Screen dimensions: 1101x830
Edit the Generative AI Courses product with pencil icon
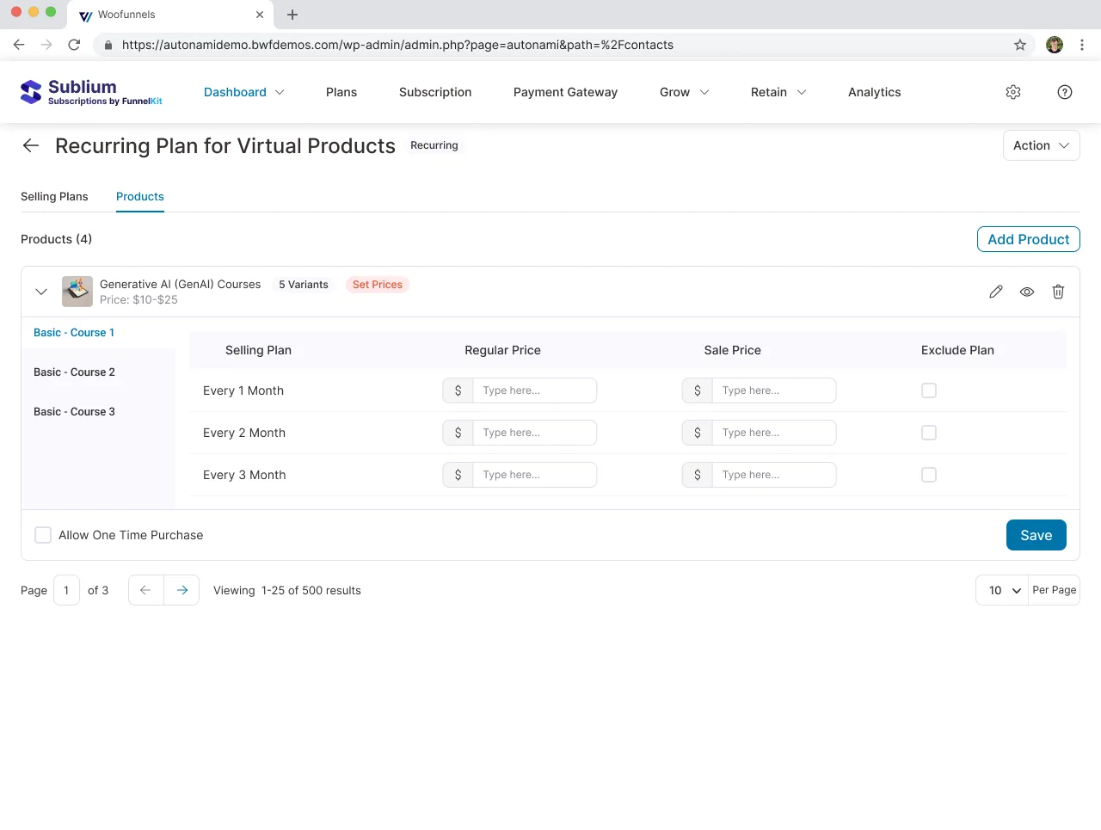coord(996,292)
